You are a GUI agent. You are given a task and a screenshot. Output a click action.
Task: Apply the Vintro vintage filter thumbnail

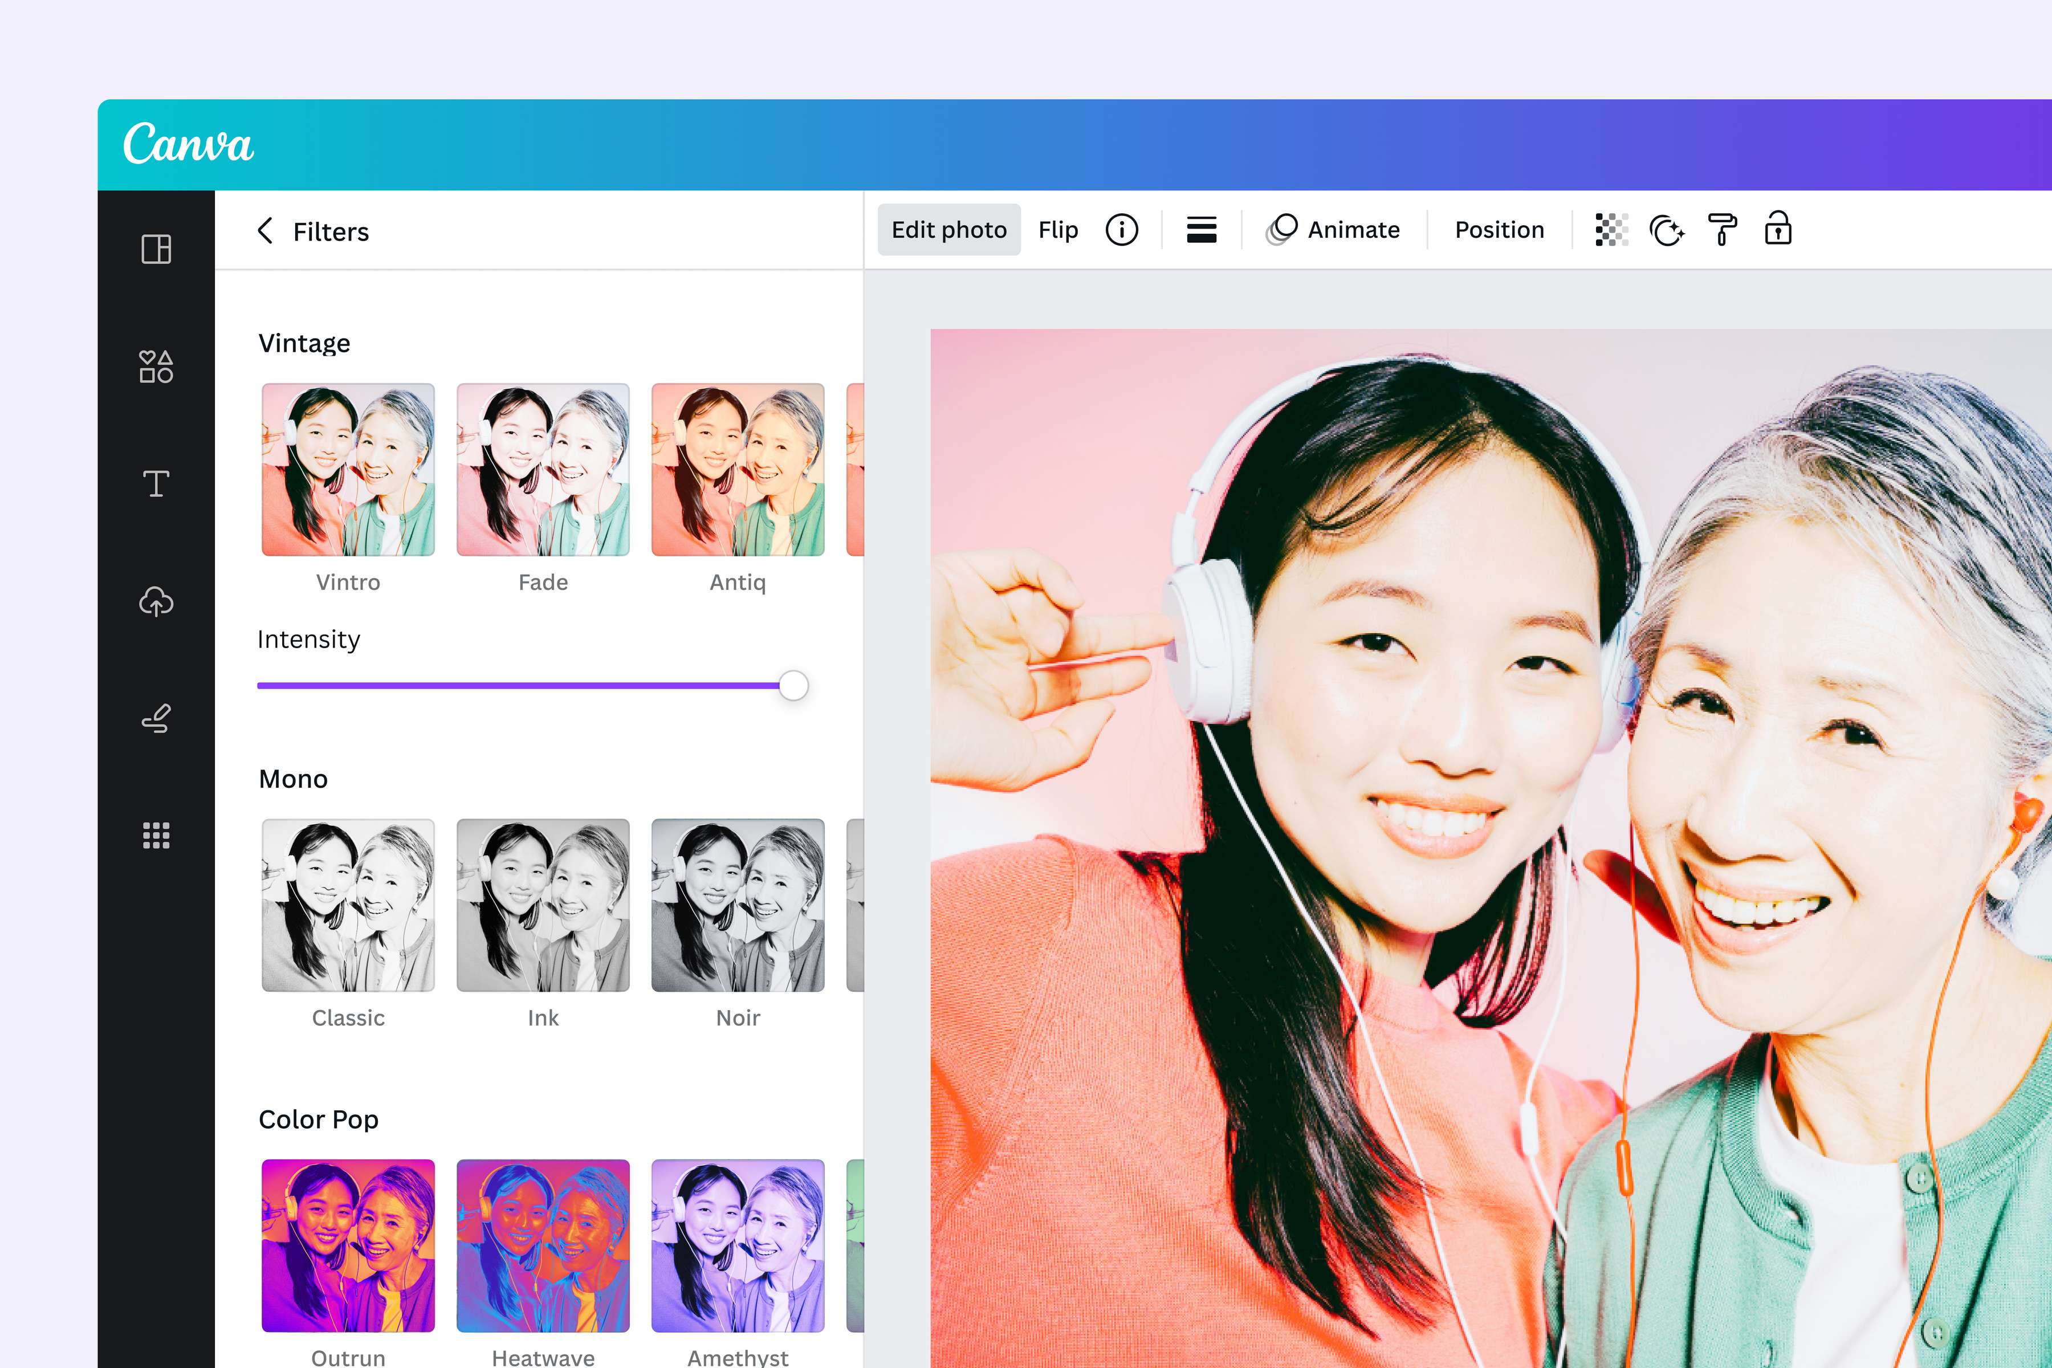[x=348, y=469]
